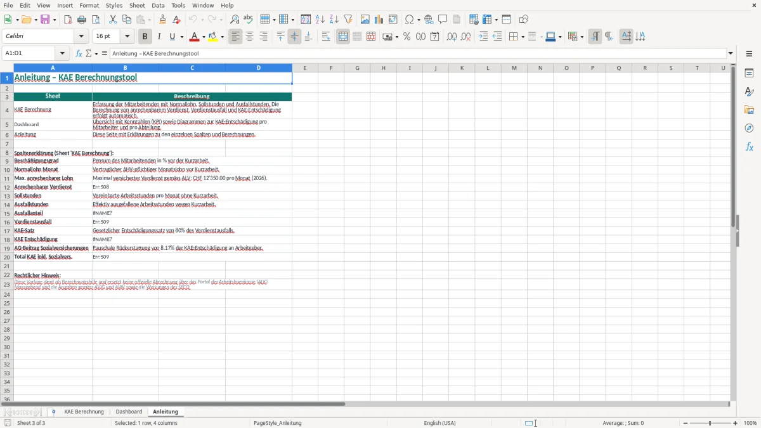Open font color dropdown arrow
This screenshot has width=761, height=428.
click(204, 37)
